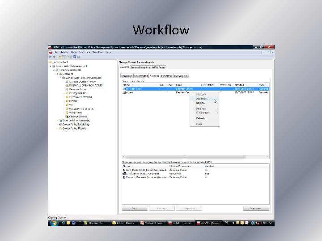Click the blue Help book toolbar icon
This screenshot has height=241, width=322.
[75, 57]
